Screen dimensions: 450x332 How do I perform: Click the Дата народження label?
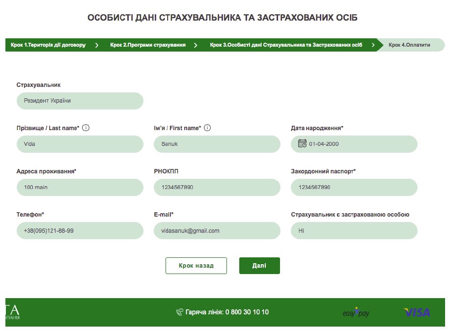pyautogui.click(x=317, y=128)
